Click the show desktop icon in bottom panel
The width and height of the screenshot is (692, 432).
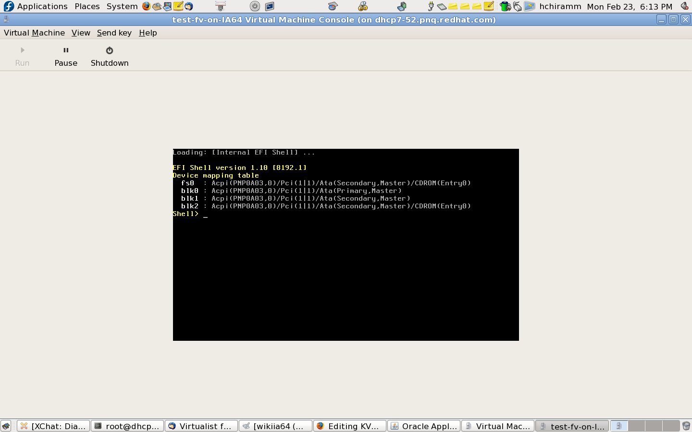(x=6, y=426)
